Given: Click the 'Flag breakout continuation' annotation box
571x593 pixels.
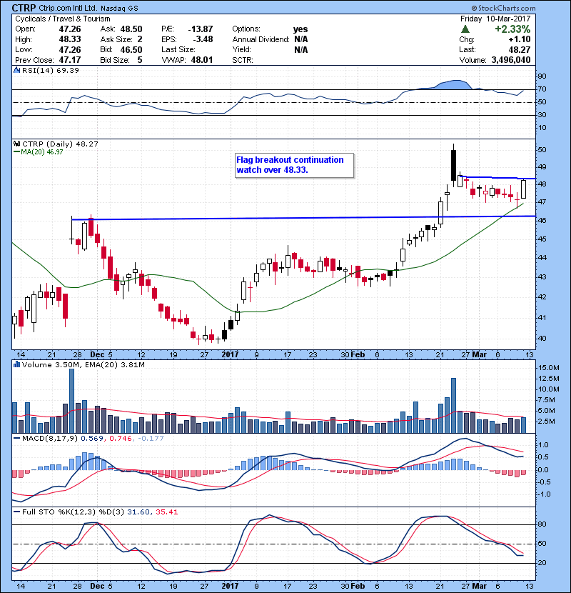Looking at the screenshot, I should tap(294, 165).
